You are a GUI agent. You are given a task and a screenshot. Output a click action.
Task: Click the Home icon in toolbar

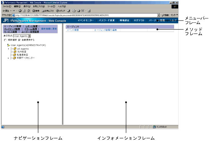pyautogui.click(x=28, y=11)
